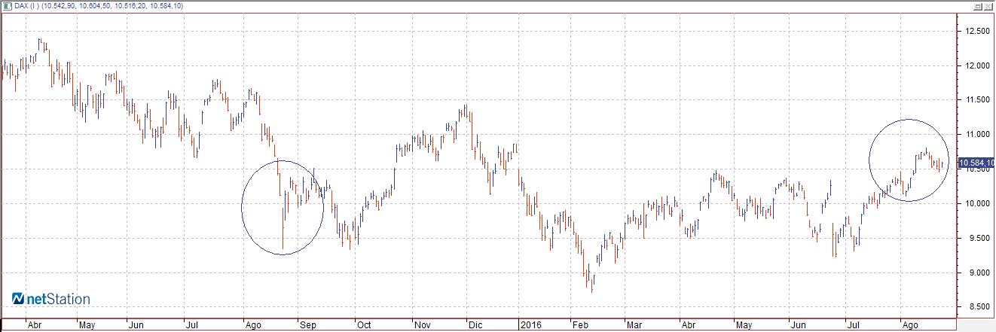Click the netStation logo in the chart corner
This screenshot has height=332, width=996.
pyautogui.click(x=50, y=299)
